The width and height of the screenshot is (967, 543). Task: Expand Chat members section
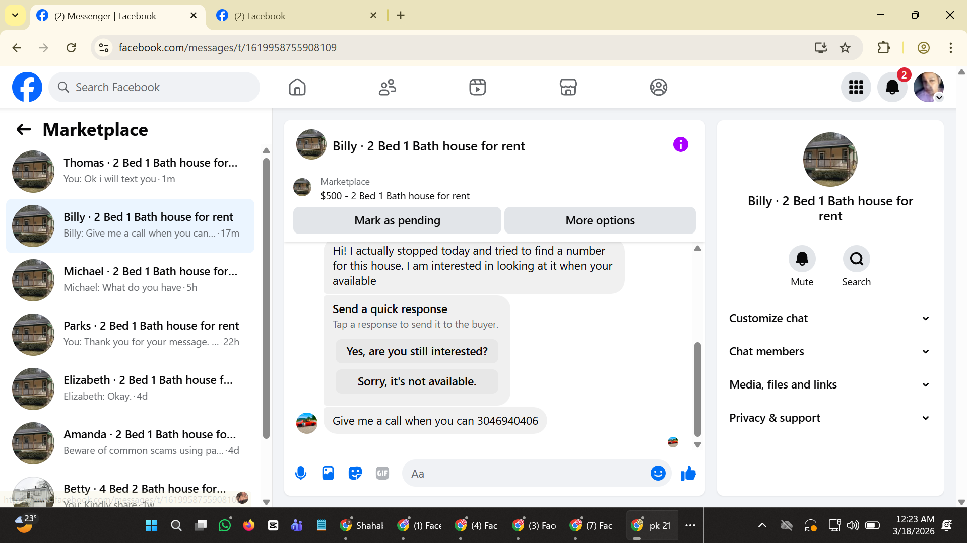830,351
